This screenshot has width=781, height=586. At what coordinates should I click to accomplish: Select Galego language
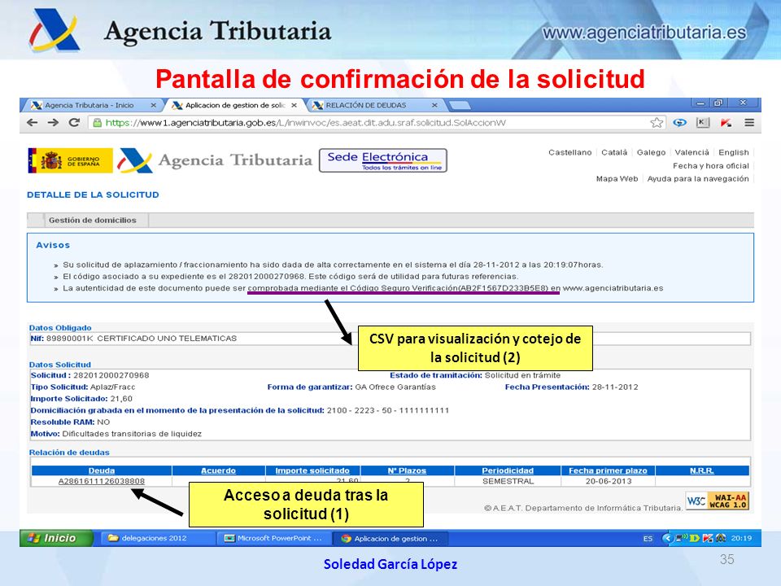coord(651,152)
